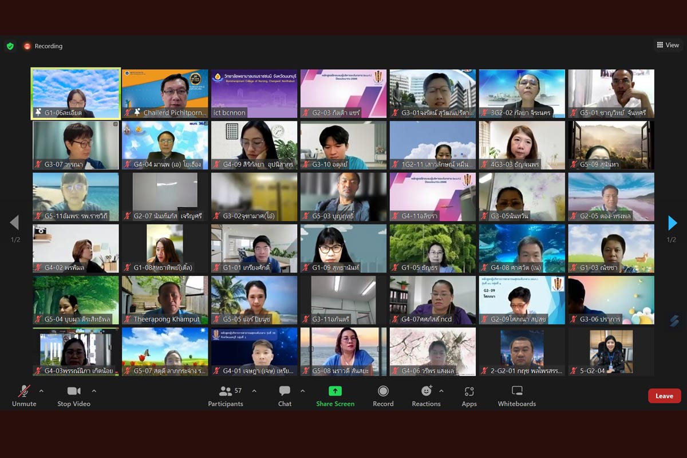687x458 pixels.
Task: Expand audio options arrow beside Unmute
Action: click(41, 391)
